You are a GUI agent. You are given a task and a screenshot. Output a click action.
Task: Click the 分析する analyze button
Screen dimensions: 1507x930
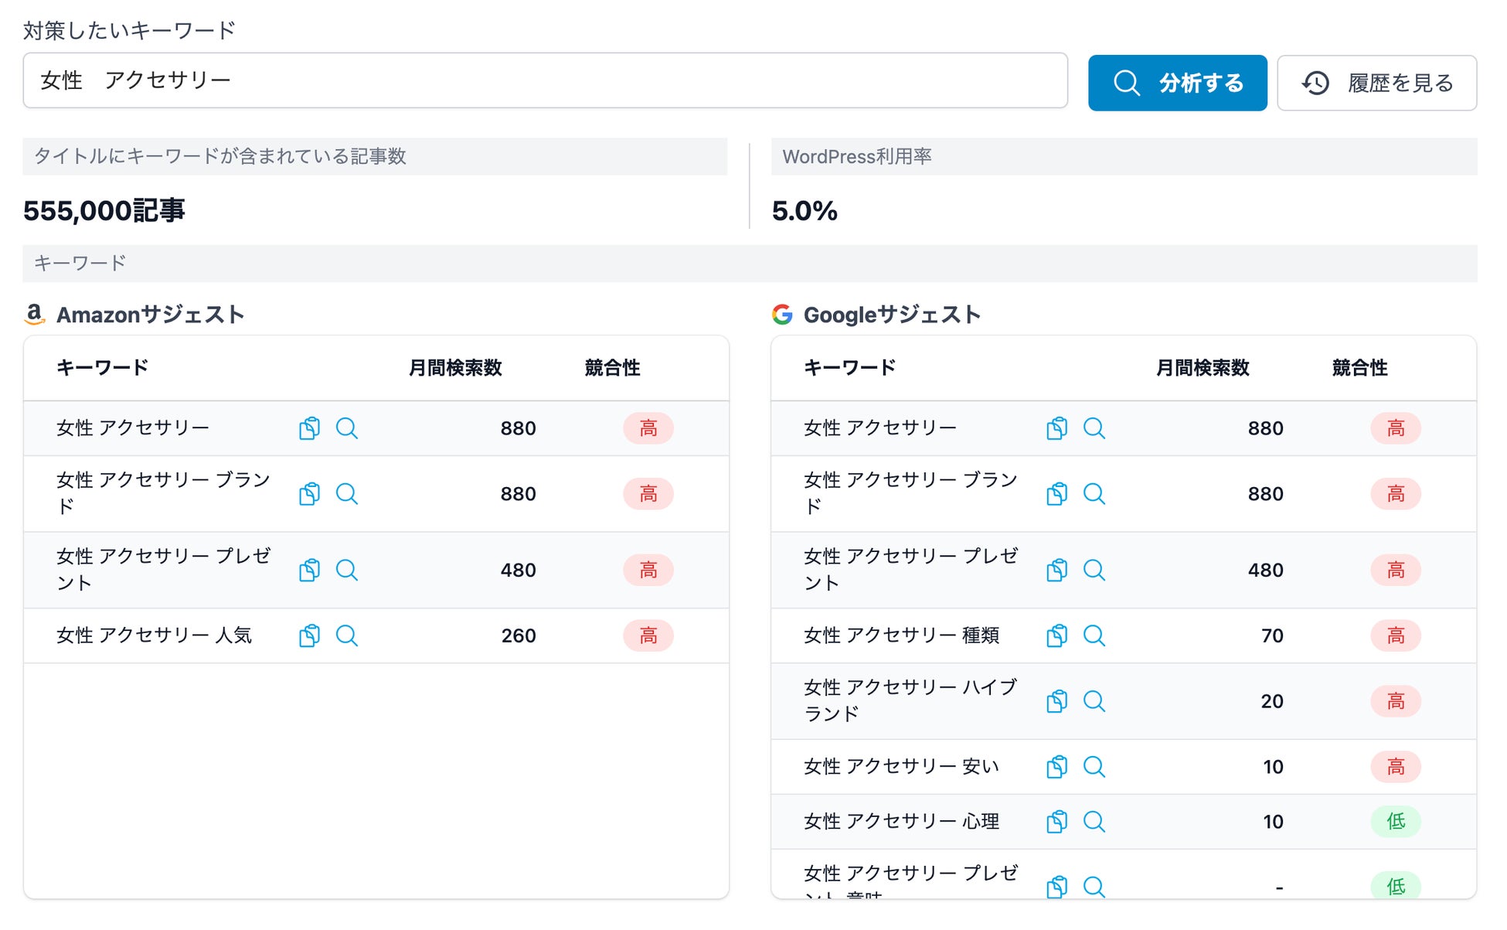click(1176, 83)
